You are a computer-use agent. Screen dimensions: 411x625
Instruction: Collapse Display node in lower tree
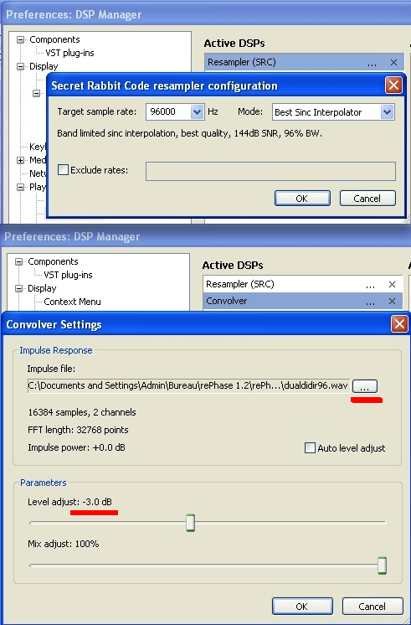pos(19,288)
